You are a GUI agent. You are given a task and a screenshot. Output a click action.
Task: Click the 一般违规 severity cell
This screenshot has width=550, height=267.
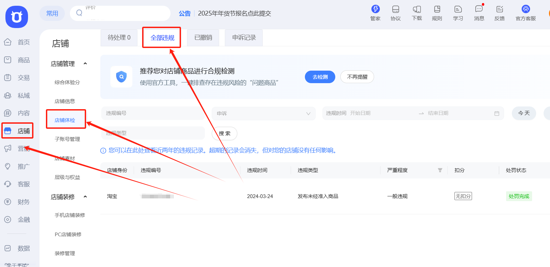pyautogui.click(x=397, y=196)
